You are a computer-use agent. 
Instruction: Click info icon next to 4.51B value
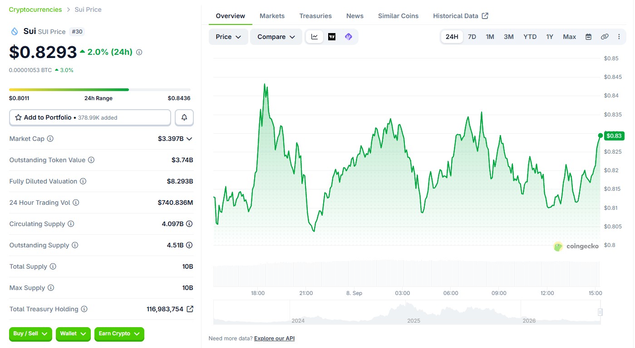coord(189,245)
